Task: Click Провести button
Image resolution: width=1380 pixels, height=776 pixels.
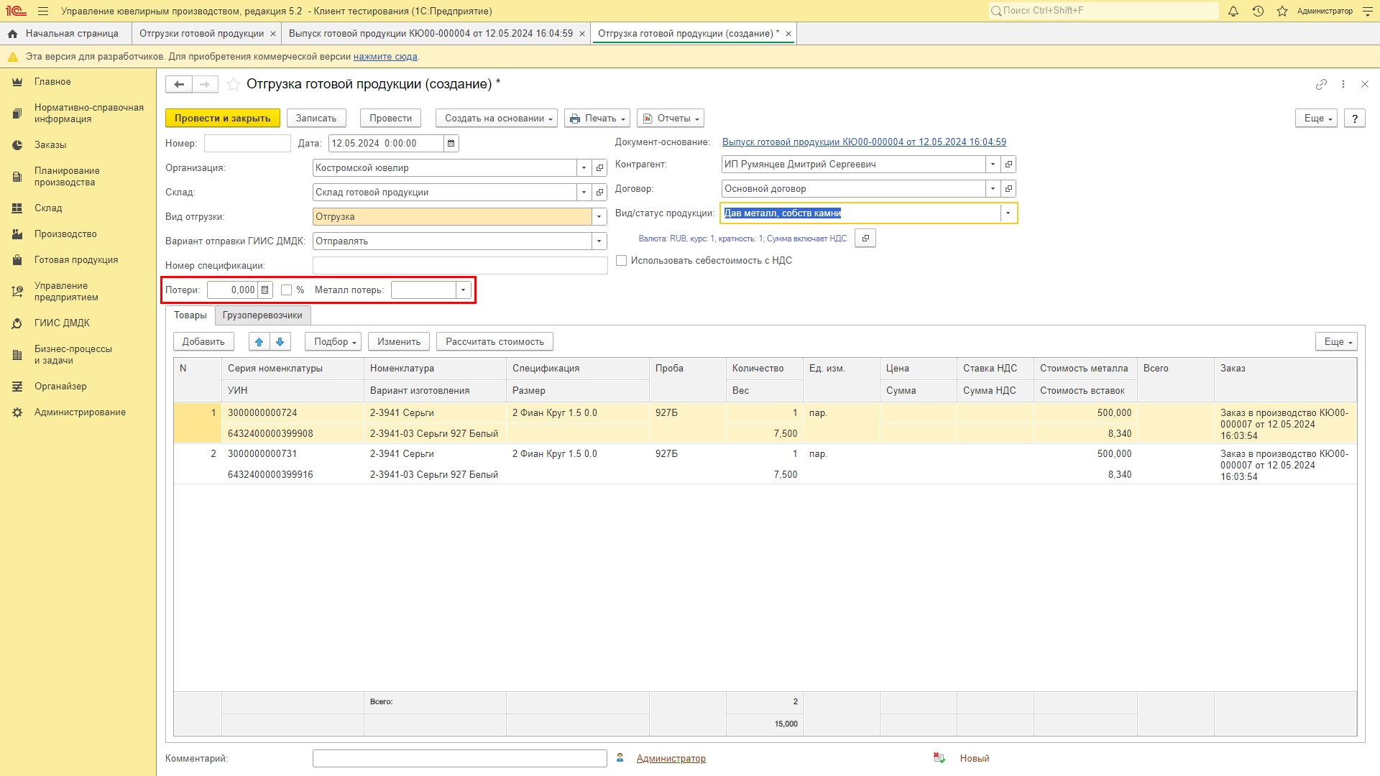Action: point(390,119)
